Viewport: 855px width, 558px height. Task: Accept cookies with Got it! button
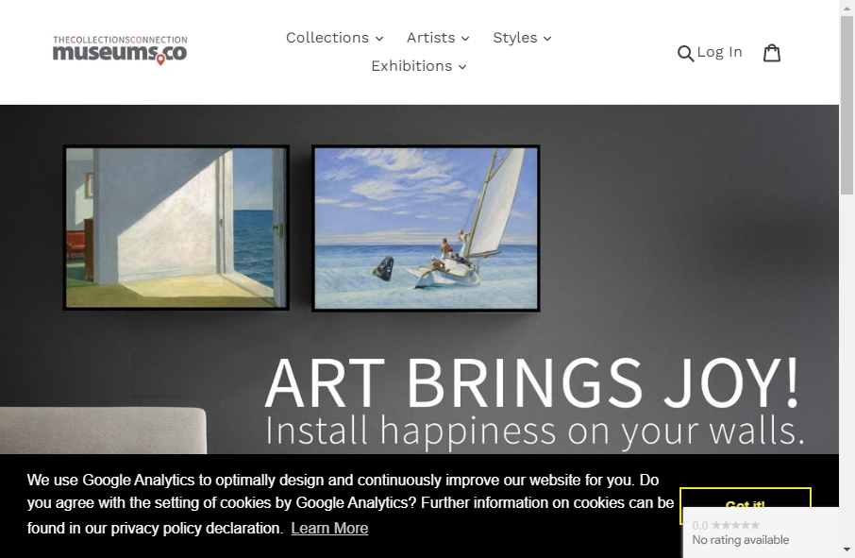click(x=745, y=498)
